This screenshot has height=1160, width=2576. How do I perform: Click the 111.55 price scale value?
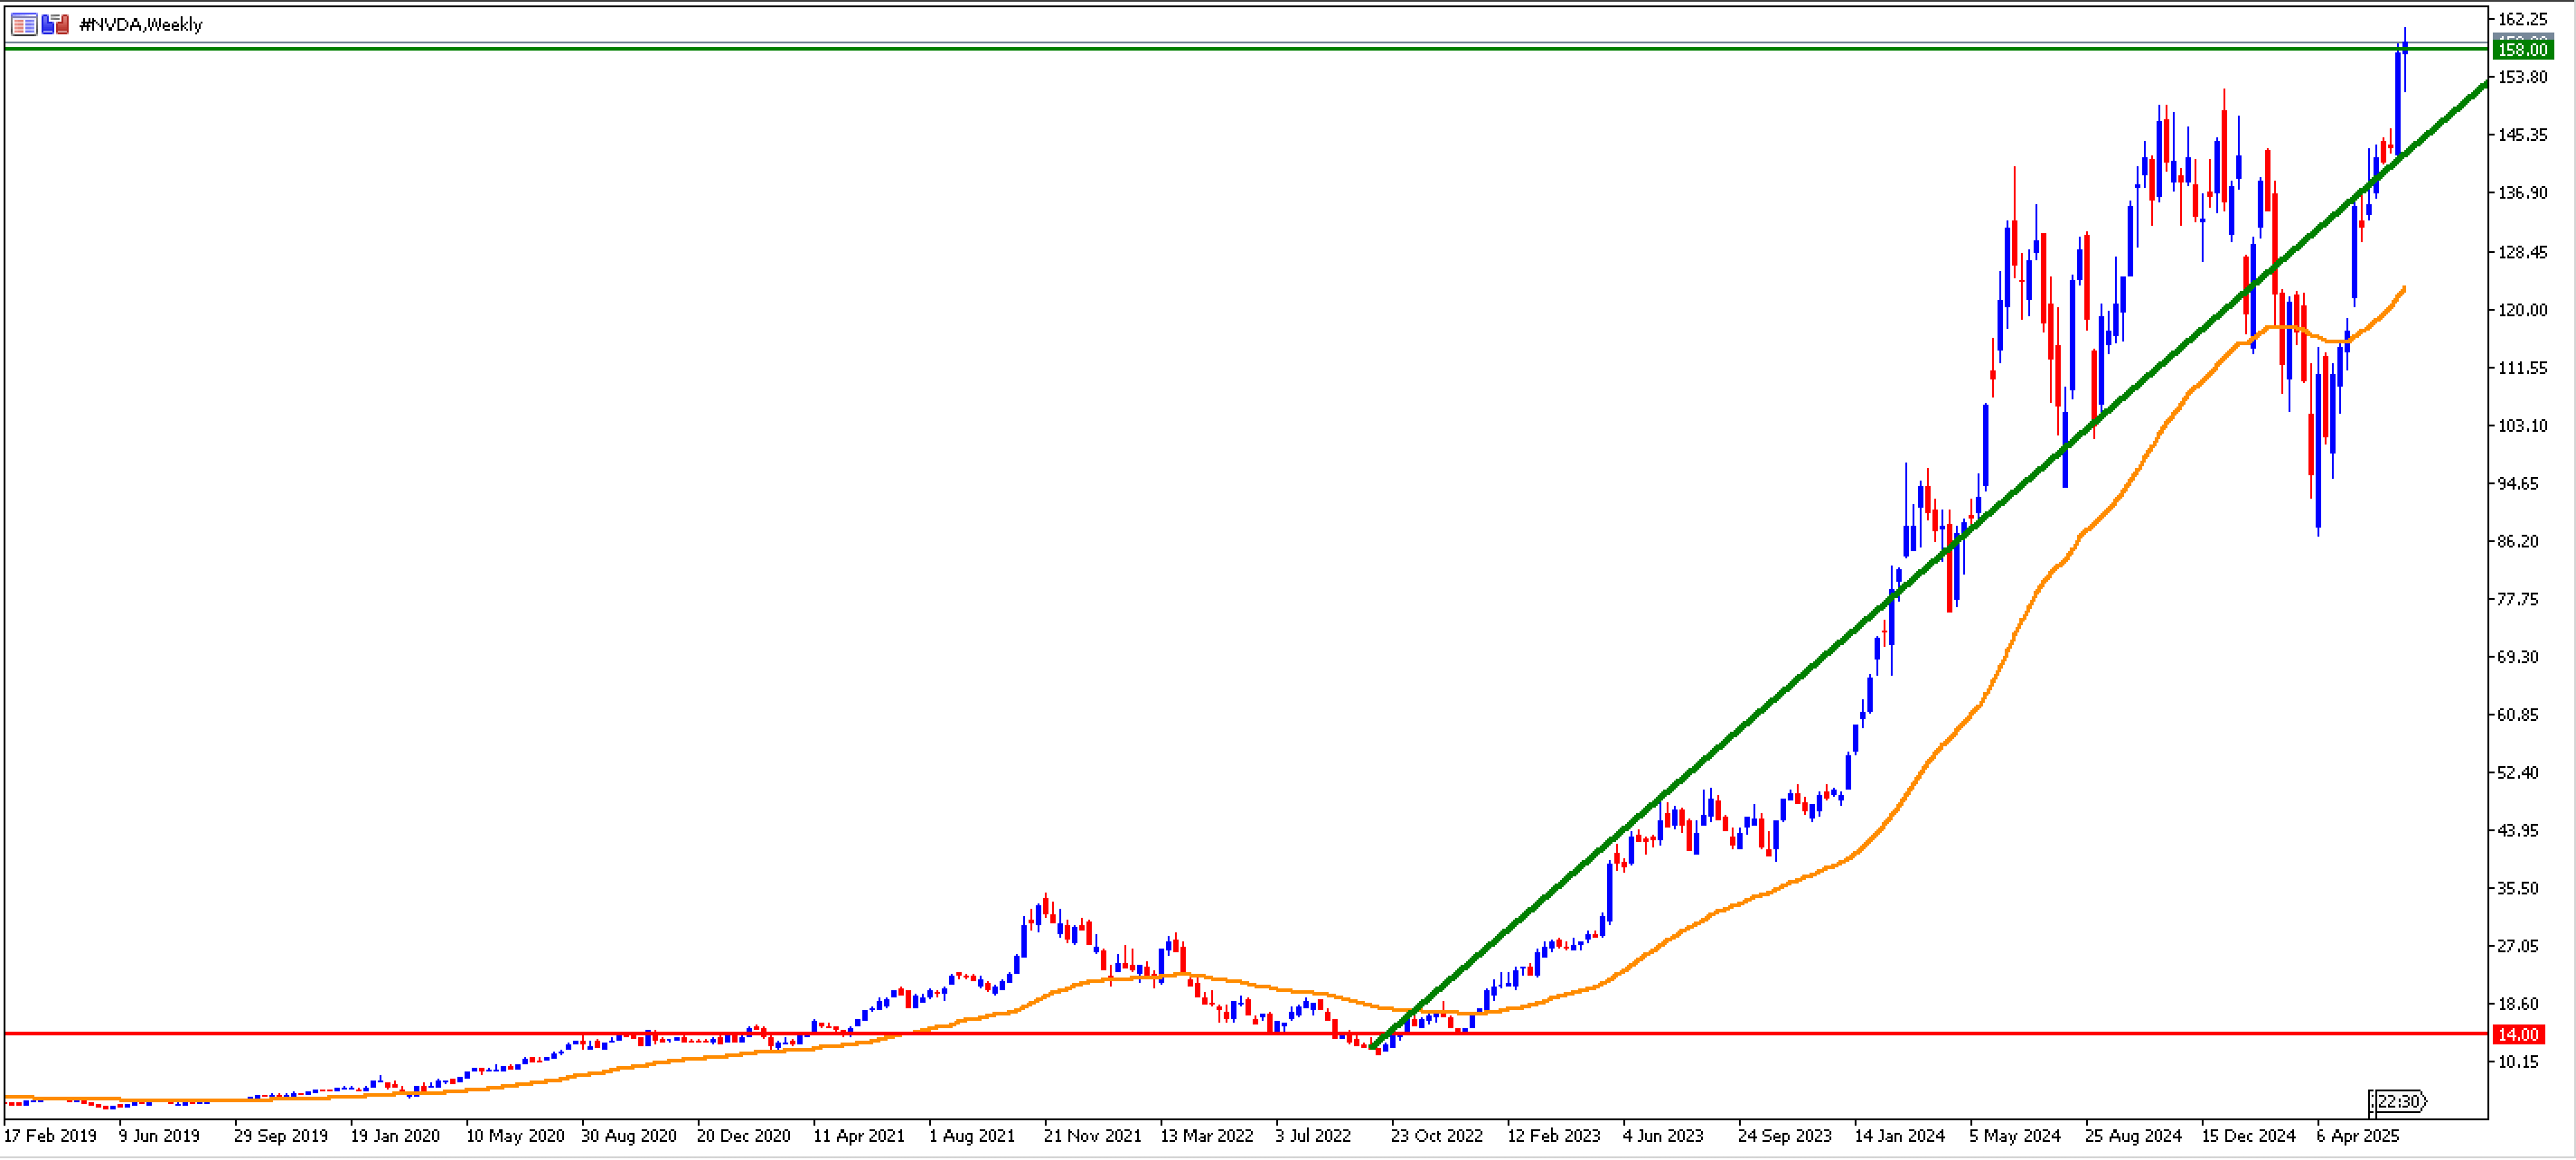pyautogui.click(x=2523, y=368)
